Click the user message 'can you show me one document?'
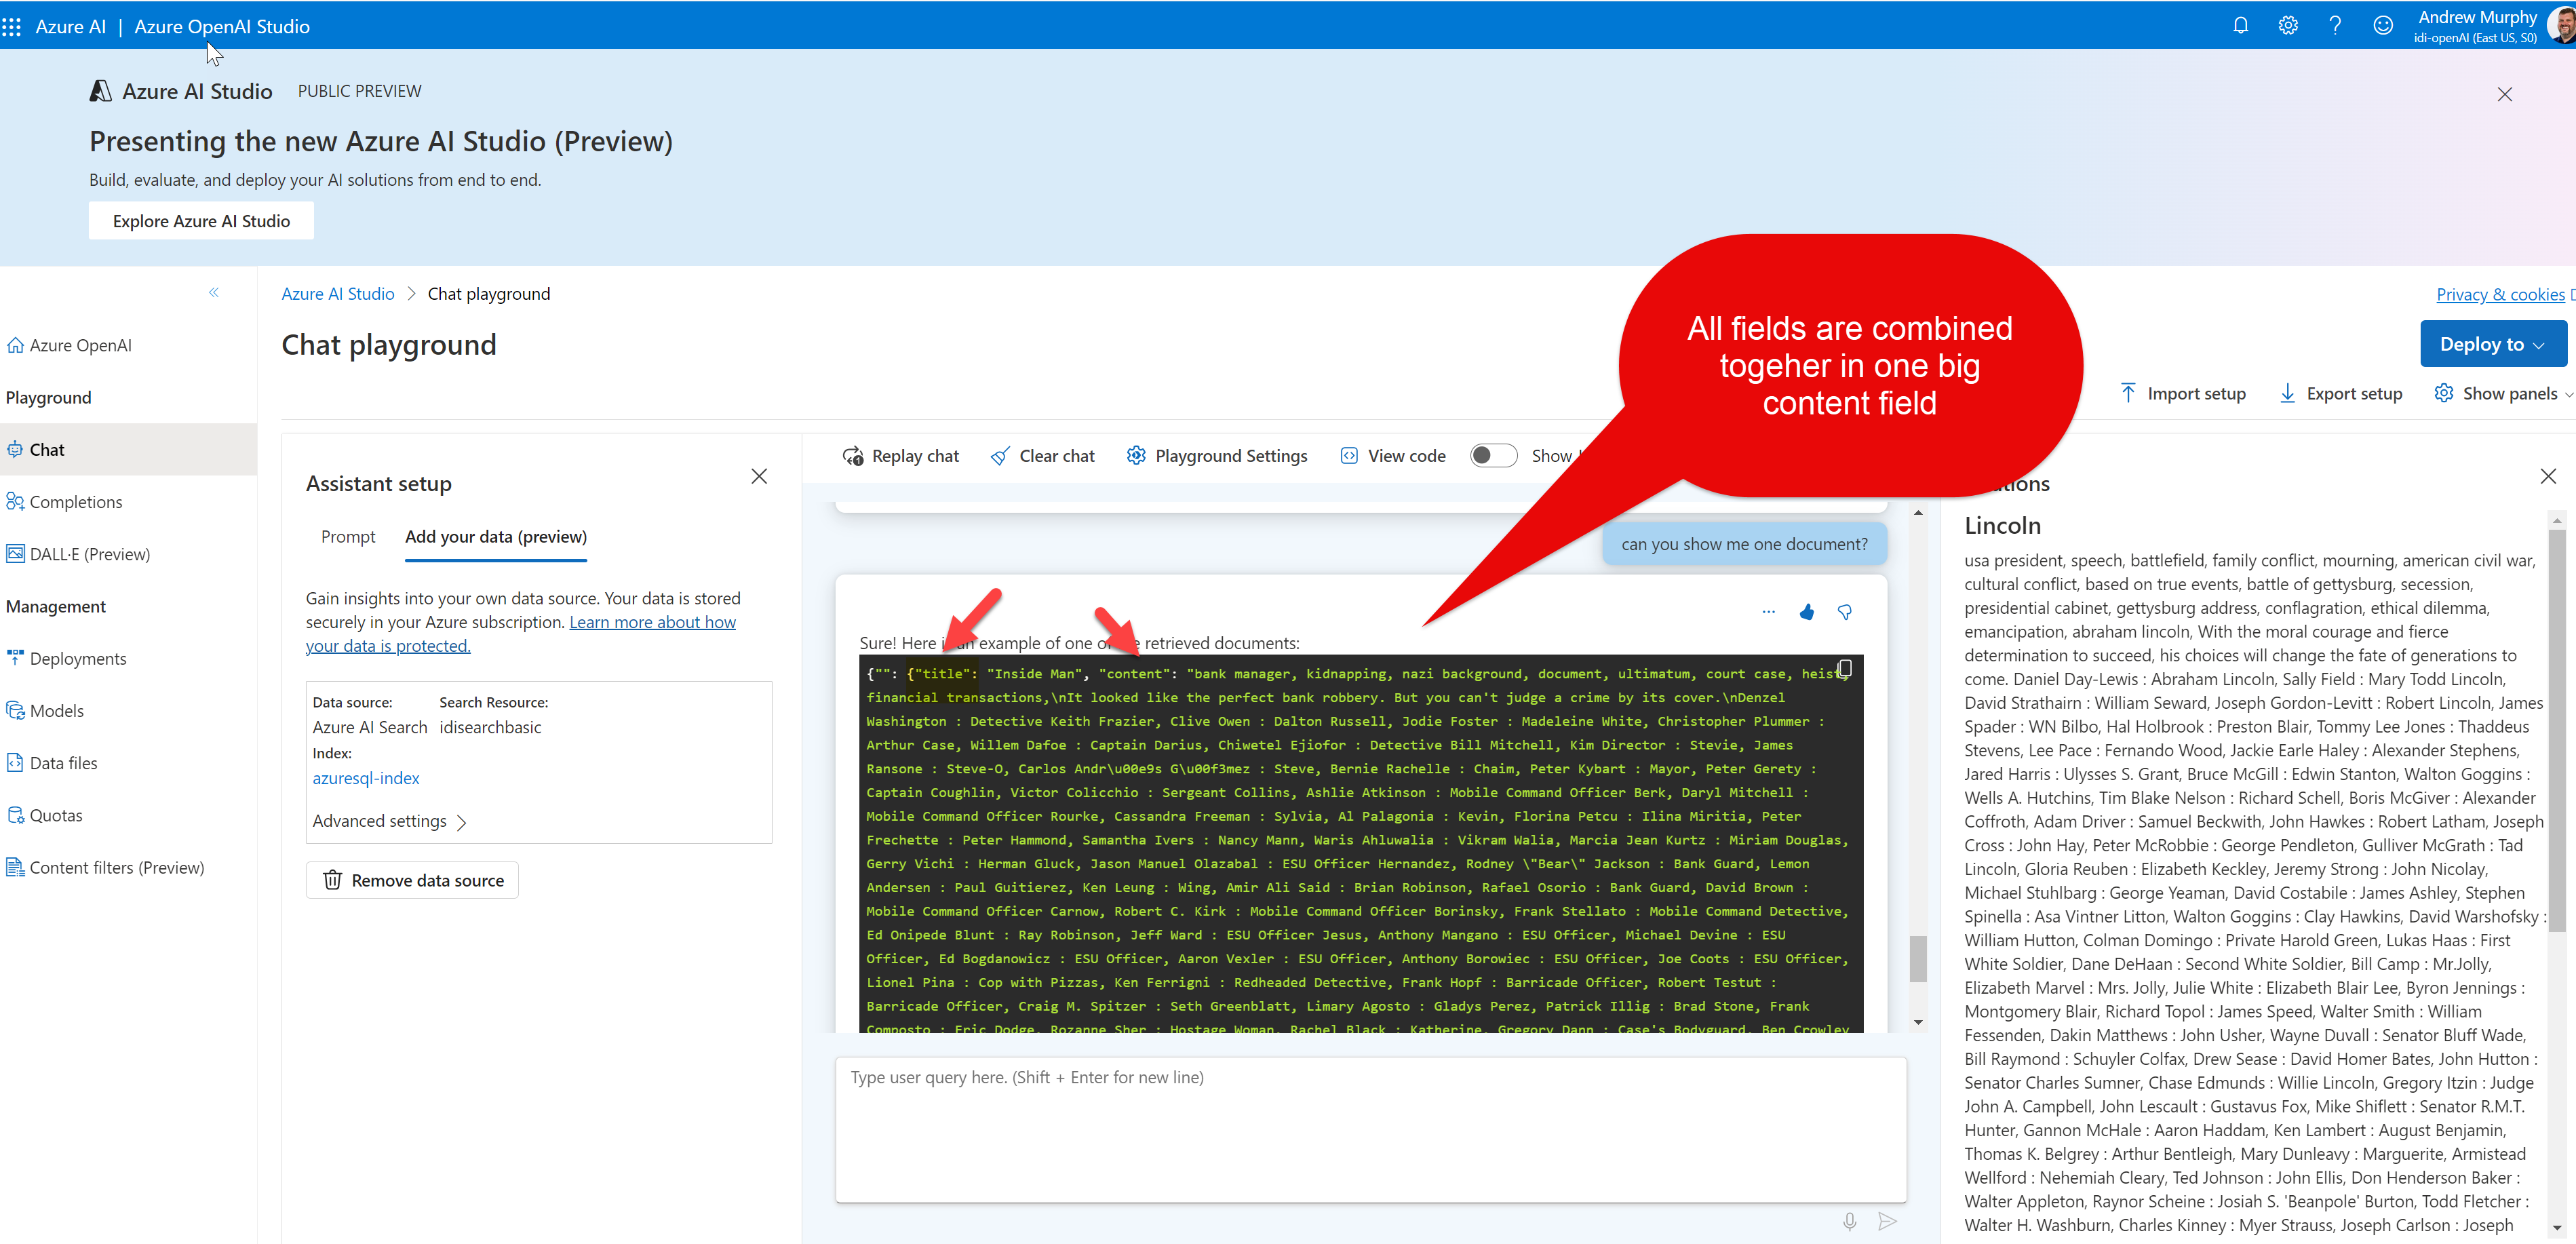2576x1244 pixels. (1744, 545)
